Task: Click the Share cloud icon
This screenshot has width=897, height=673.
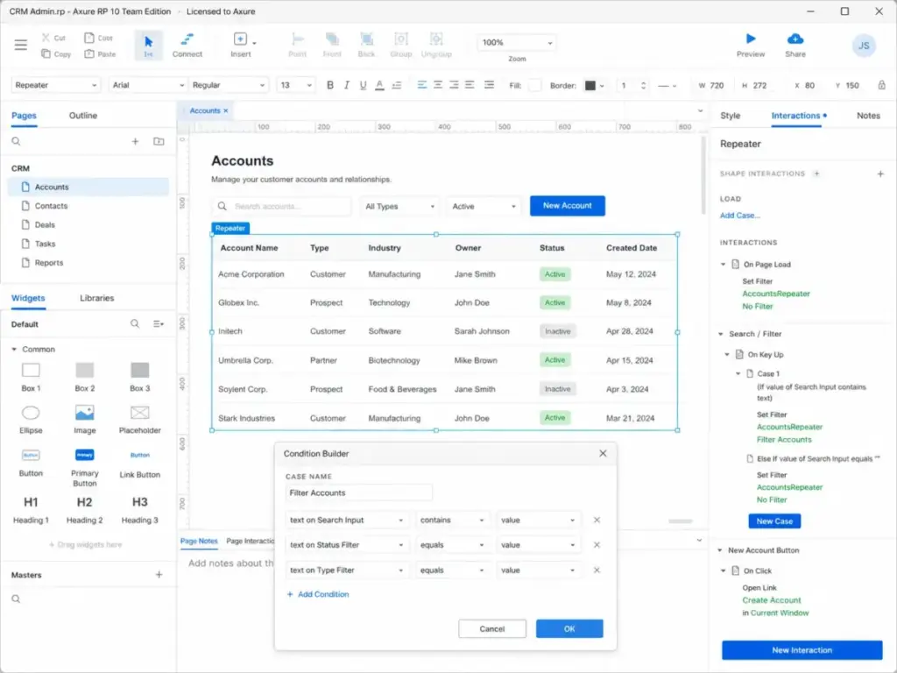Action: 795,39
